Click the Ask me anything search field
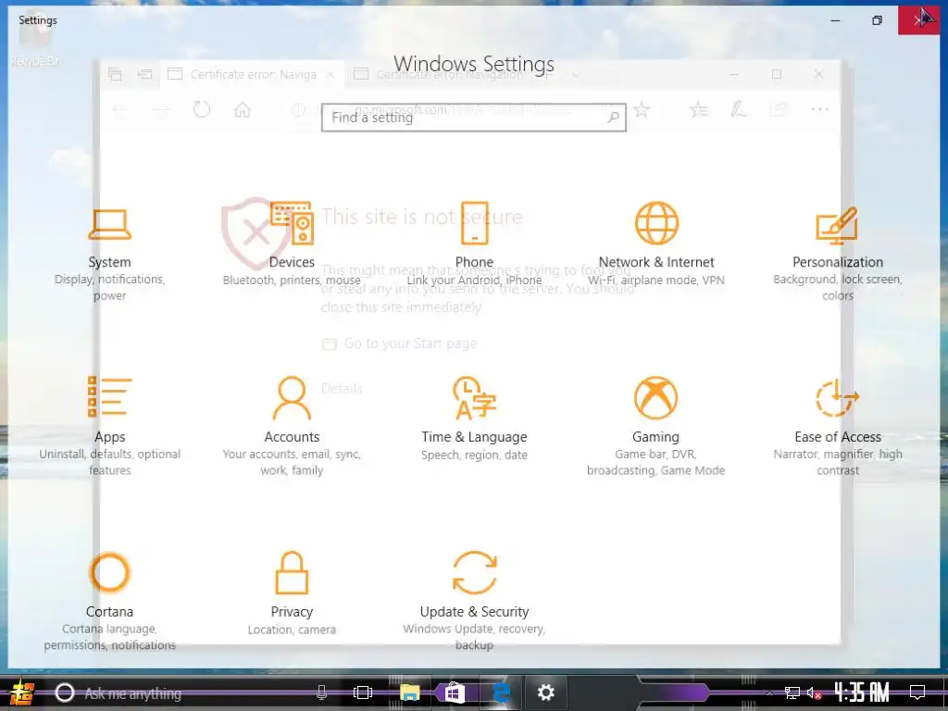 coord(191,692)
